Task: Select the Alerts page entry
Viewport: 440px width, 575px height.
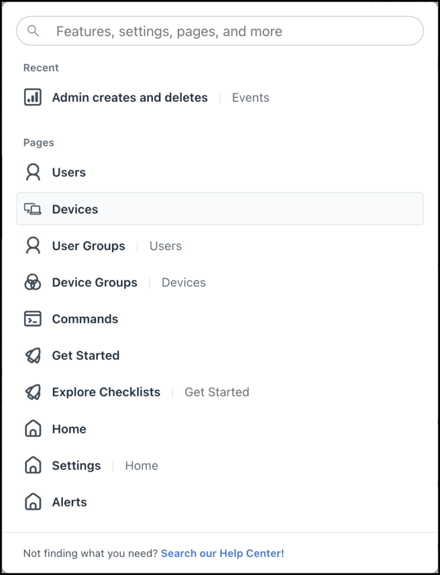Action: click(x=70, y=502)
